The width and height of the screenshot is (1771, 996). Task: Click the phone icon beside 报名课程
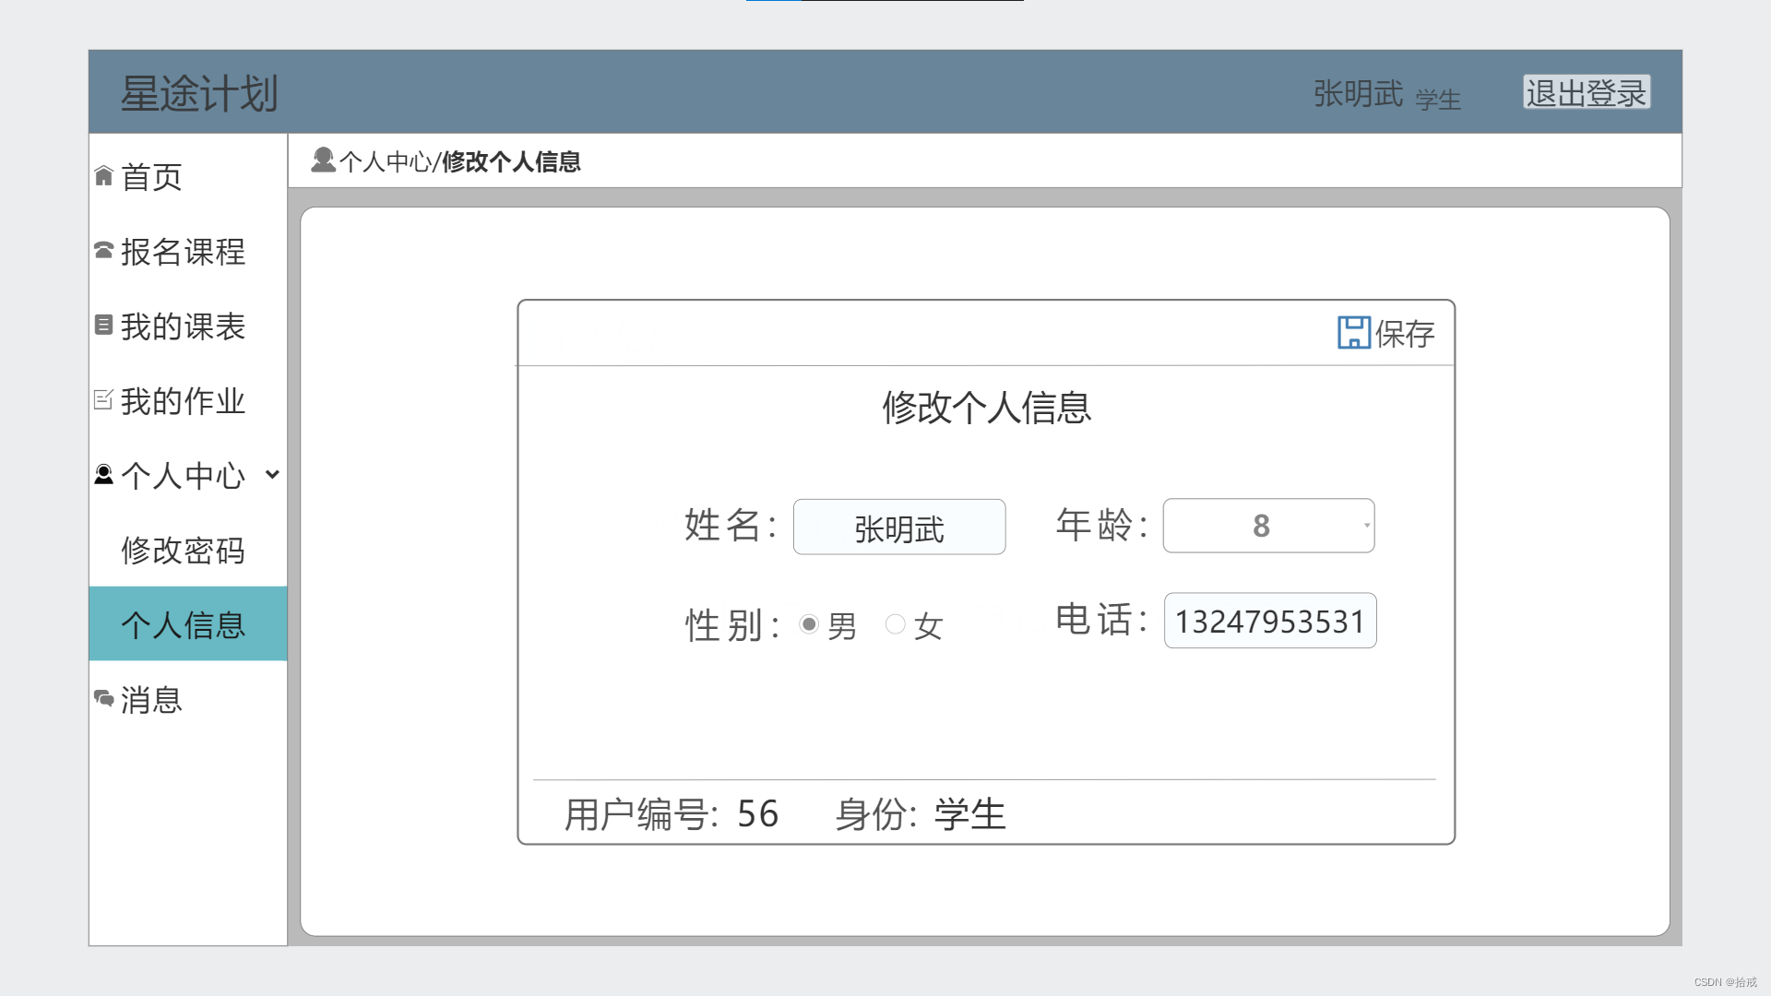[x=103, y=251]
